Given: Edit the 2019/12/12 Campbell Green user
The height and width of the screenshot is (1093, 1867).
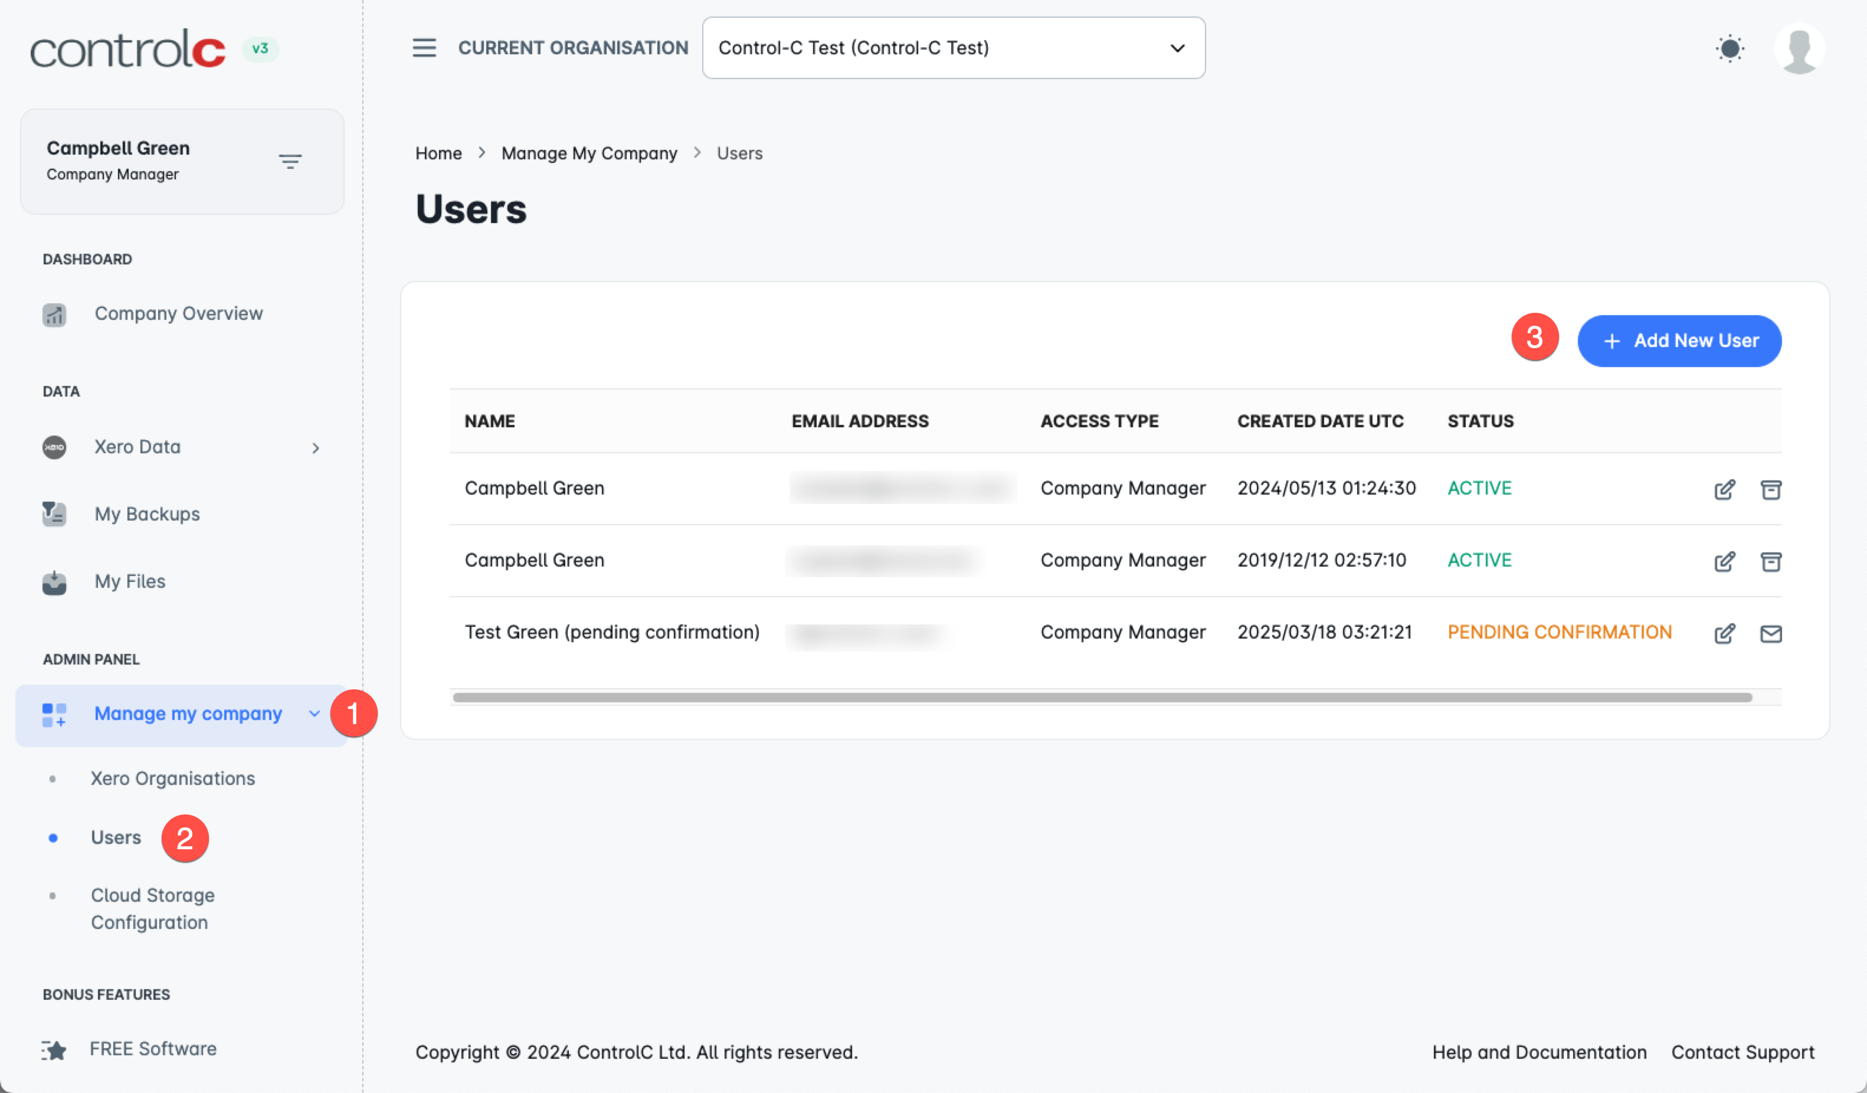Looking at the screenshot, I should pos(1724,561).
